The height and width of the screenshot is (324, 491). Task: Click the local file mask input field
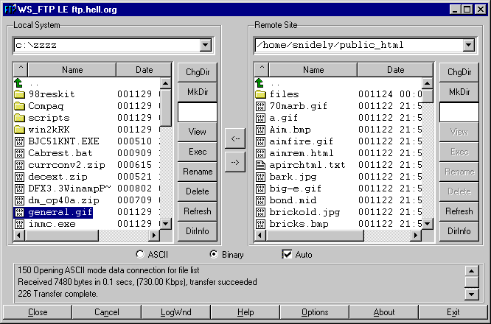(x=198, y=112)
